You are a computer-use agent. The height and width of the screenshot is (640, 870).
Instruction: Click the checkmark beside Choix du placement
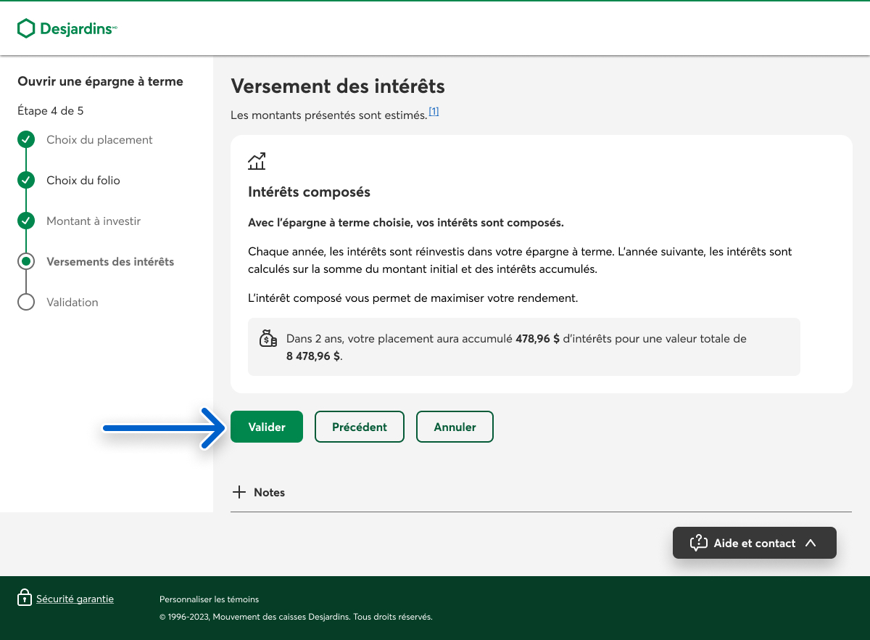26,139
